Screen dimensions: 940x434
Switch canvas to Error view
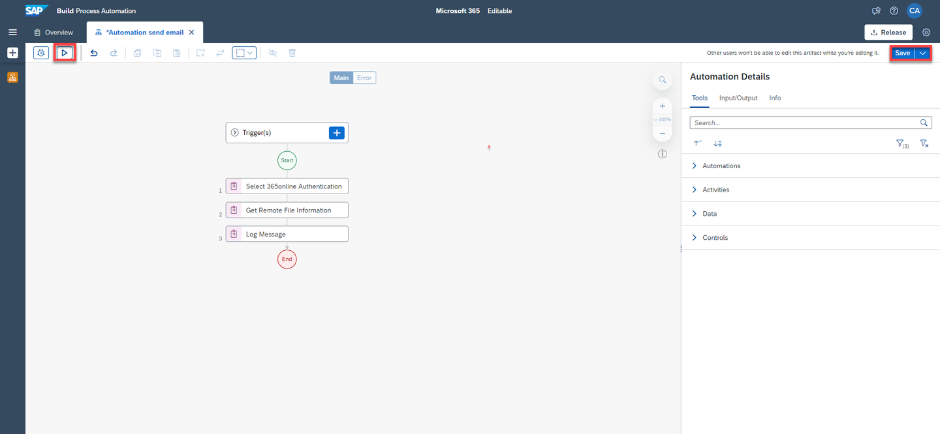[x=364, y=78]
